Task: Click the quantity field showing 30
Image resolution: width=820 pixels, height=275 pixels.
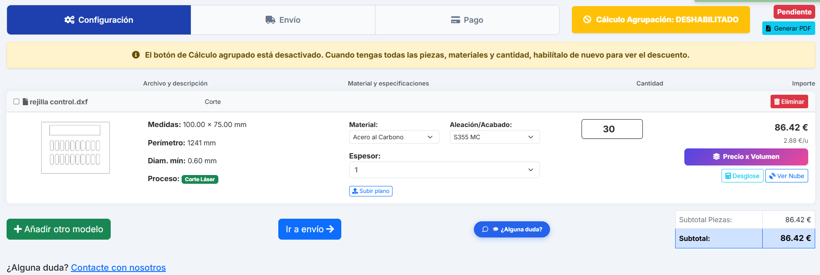Action: 612,129
